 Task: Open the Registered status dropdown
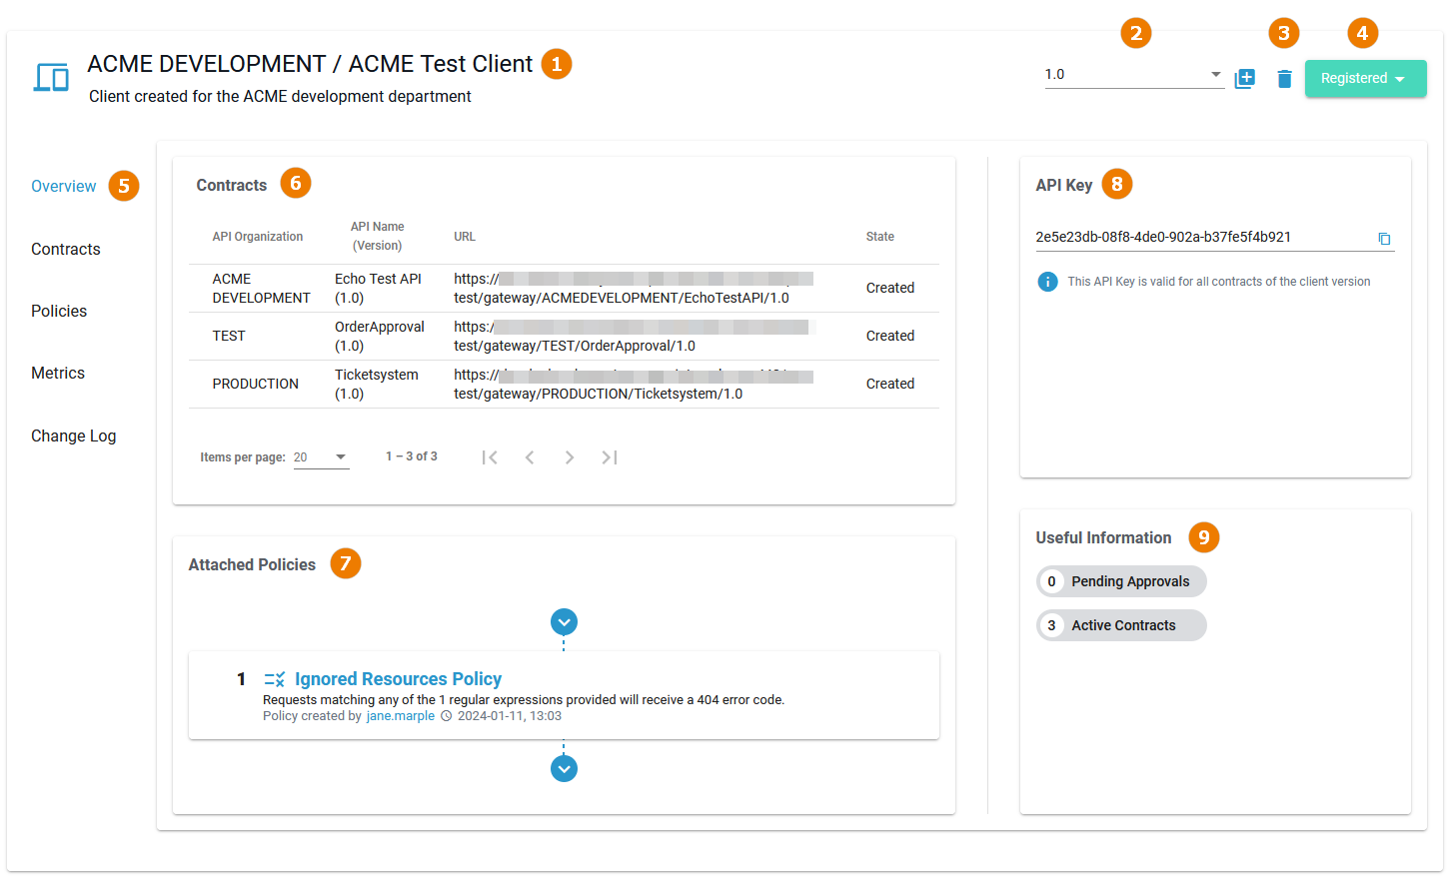tap(1365, 79)
